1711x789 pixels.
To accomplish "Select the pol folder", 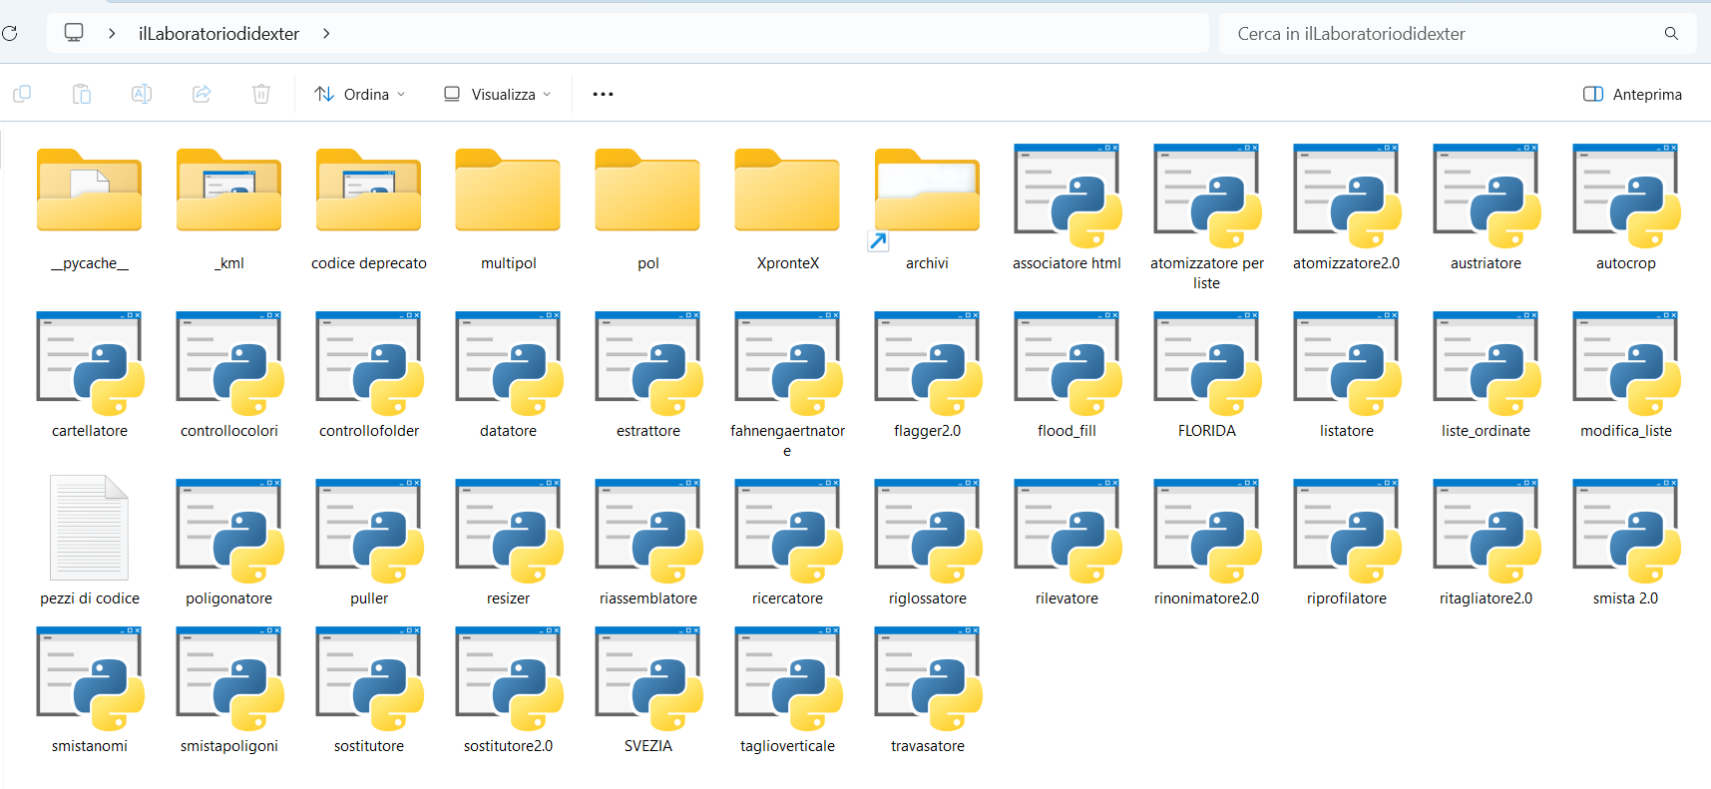I will click(648, 209).
